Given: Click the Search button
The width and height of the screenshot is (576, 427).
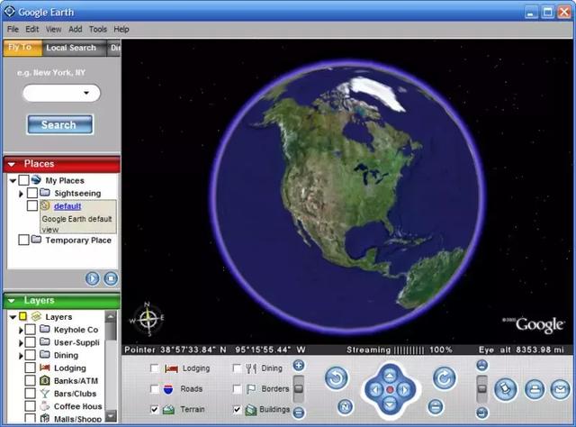Looking at the screenshot, I should 60,124.
